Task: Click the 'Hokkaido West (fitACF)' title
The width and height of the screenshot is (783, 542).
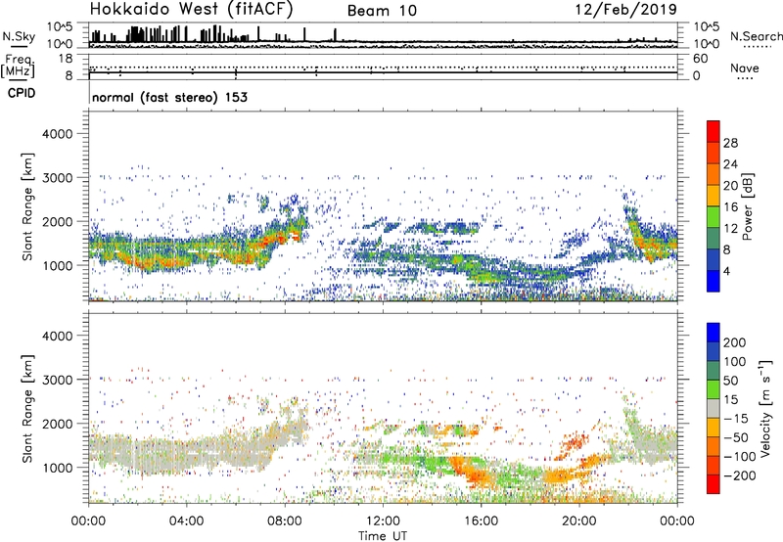Action: (x=191, y=9)
